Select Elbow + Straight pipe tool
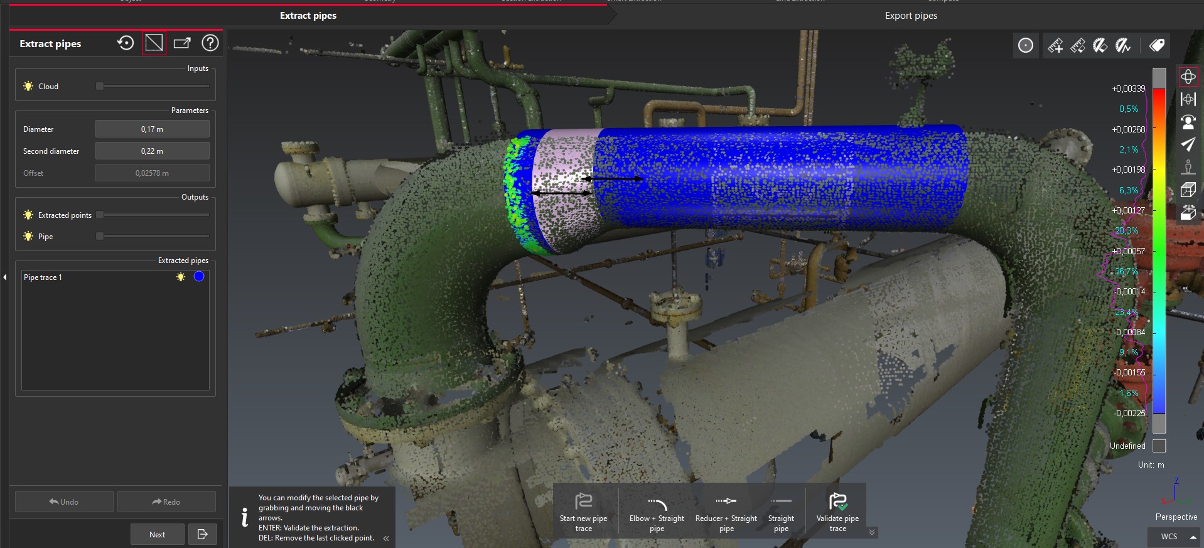1204x548 pixels. pos(657,512)
